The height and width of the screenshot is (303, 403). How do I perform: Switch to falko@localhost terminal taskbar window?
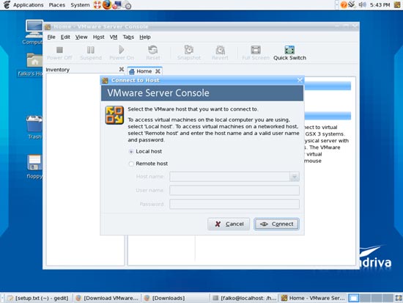(x=245, y=298)
